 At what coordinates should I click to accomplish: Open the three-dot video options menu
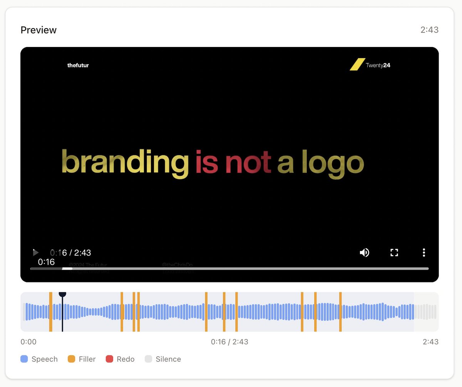(x=423, y=253)
